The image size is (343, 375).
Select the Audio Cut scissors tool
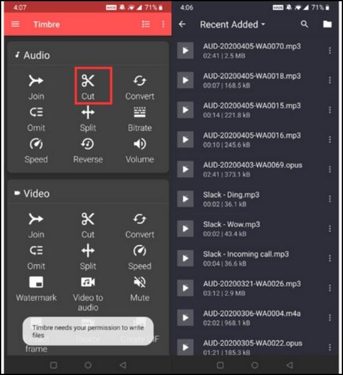88,86
